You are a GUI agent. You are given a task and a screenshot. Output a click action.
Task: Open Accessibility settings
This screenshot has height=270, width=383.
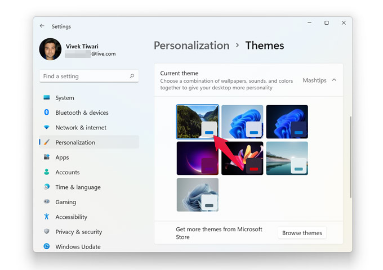pos(89,217)
